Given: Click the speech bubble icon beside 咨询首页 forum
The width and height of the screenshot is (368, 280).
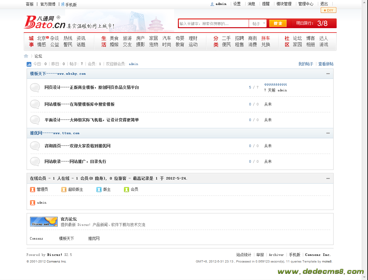Looking at the screenshot, I should (x=35, y=146).
